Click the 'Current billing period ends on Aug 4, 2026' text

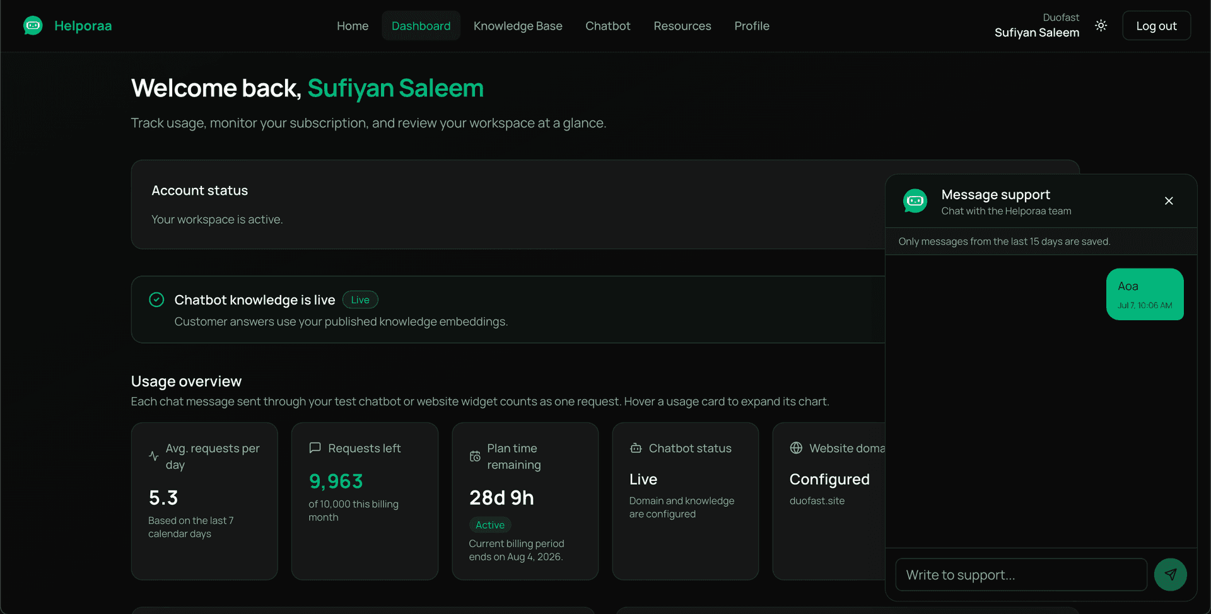(517, 550)
